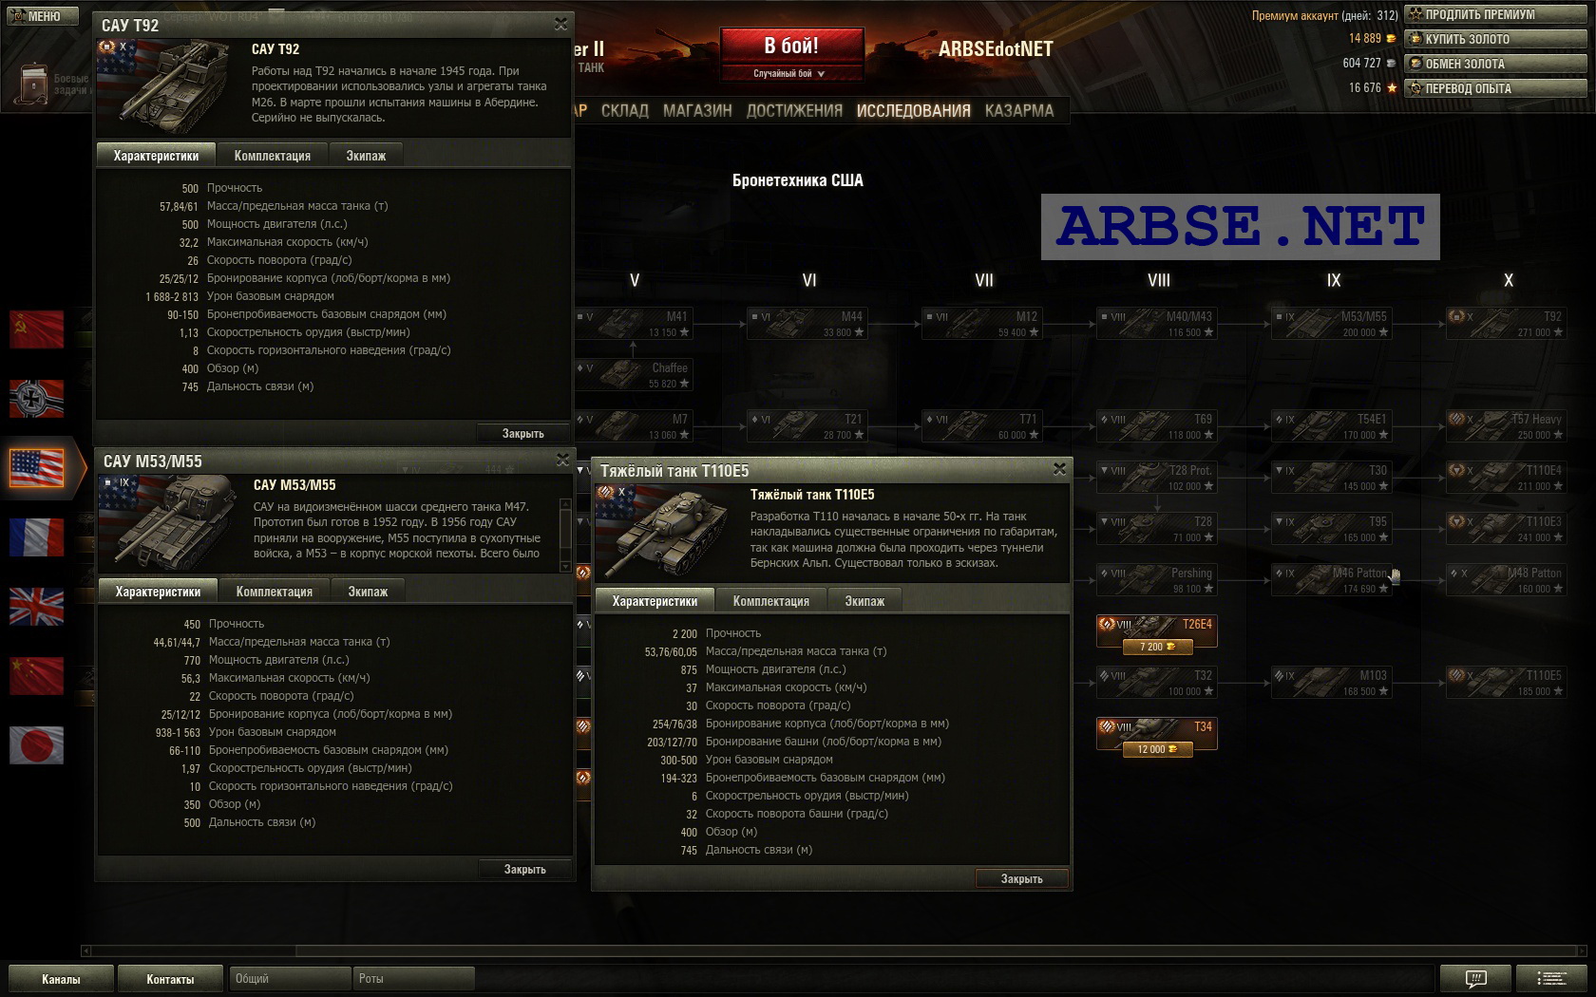Open the T32 node in the tech tree

coord(1156,683)
